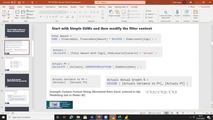Select the Tip #2 slide 6 thumbnail
This screenshot has width=213, height=120.
[x=17, y=31]
